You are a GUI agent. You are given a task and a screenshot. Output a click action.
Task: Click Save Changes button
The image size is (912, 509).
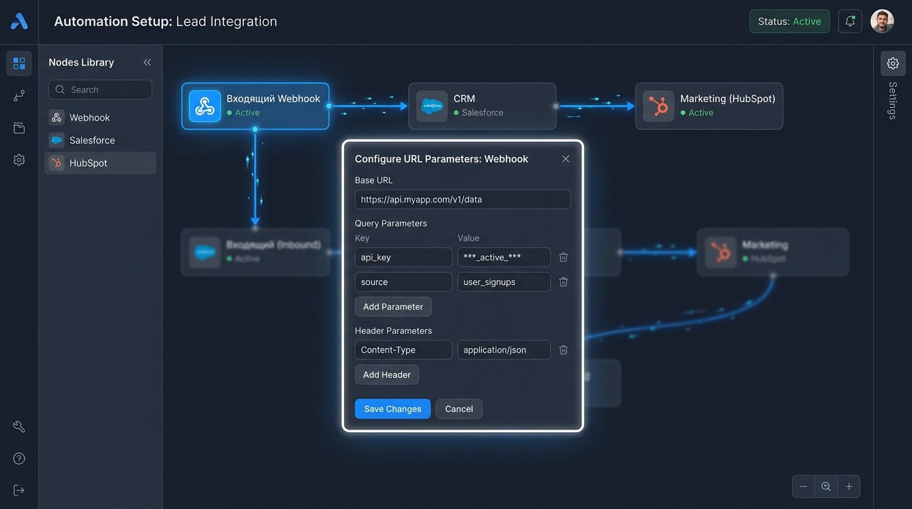(x=392, y=409)
